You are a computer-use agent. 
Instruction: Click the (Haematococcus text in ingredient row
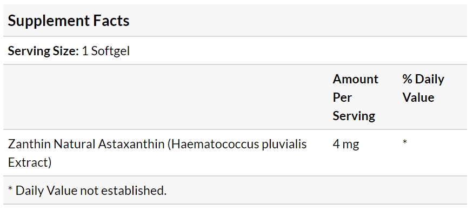213,145
